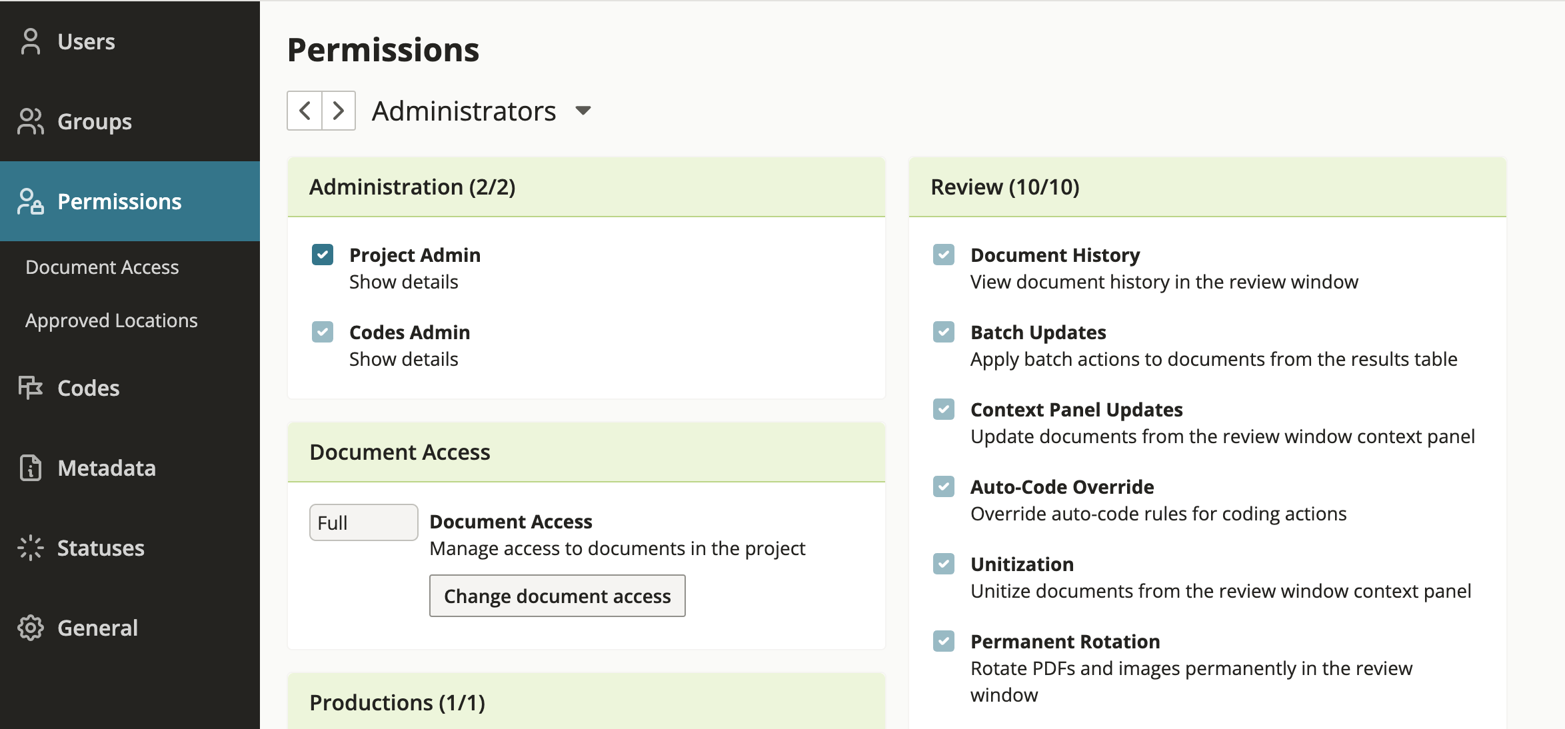Click the Change document access button

tap(557, 596)
